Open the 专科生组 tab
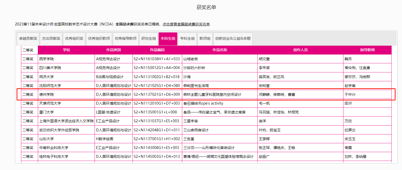The image size is (402, 170). point(187,38)
